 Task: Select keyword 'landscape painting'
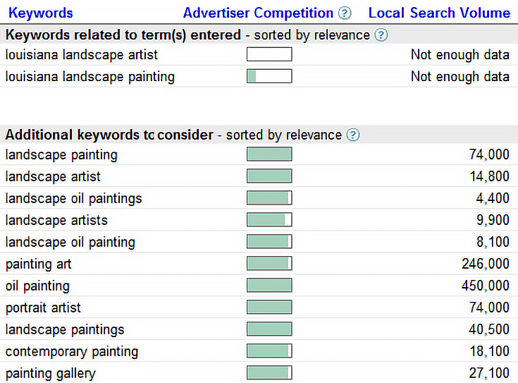coord(61,154)
